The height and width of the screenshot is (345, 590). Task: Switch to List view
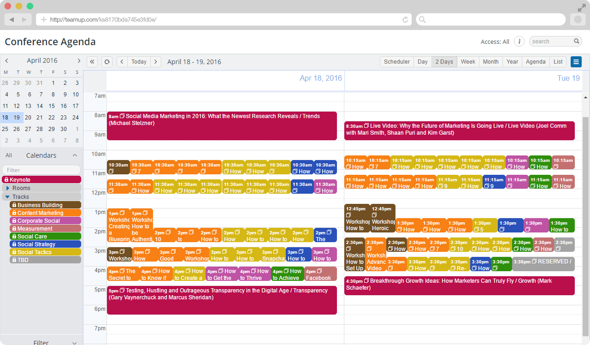pyautogui.click(x=558, y=62)
